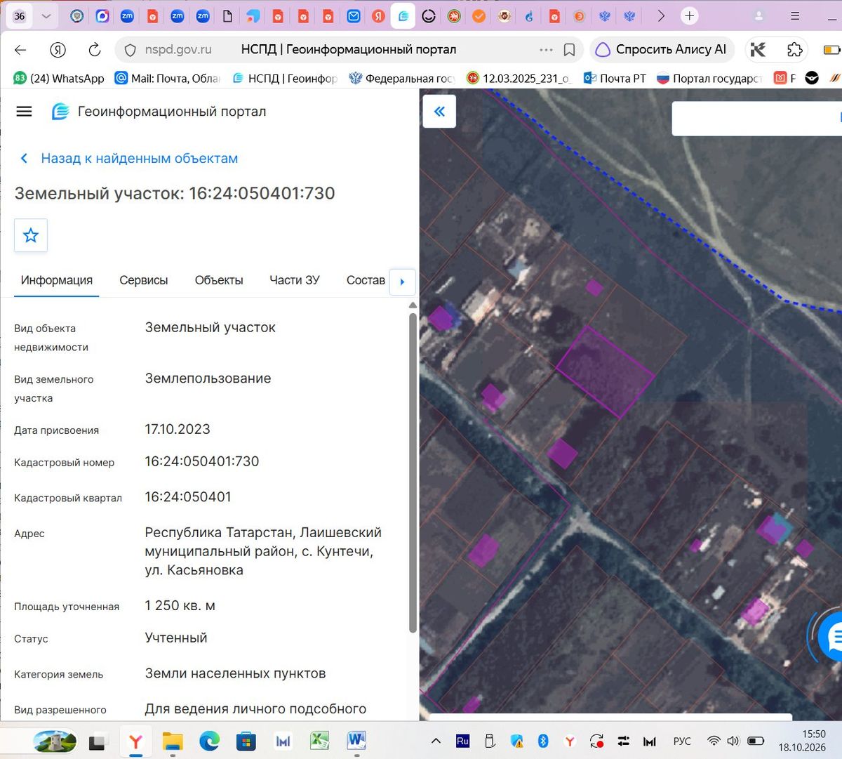Open WhatsApp bookmark
This screenshot has height=759, width=842.
59,79
